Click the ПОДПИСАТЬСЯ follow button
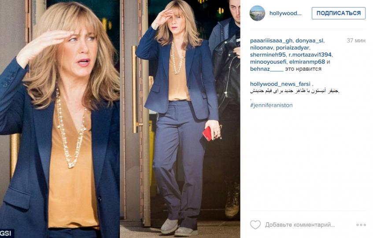The width and height of the screenshot is (373, 238). [339, 13]
